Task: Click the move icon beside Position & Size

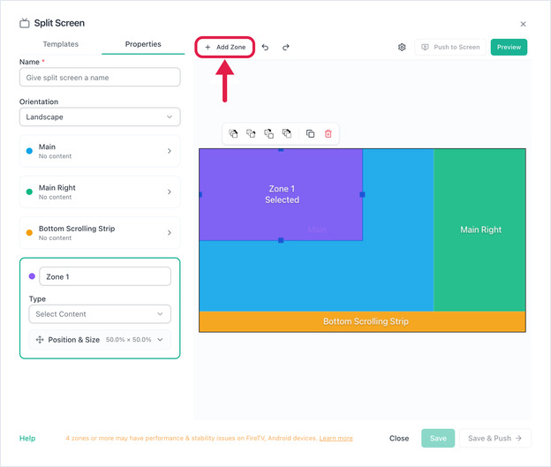Action: [x=40, y=340]
